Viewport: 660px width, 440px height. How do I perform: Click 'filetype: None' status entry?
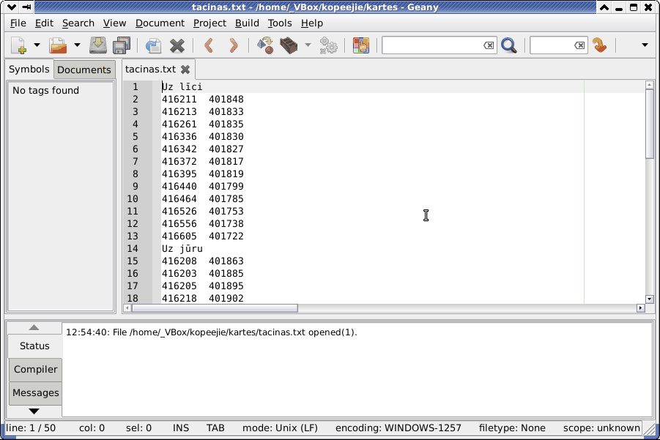(512, 428)
